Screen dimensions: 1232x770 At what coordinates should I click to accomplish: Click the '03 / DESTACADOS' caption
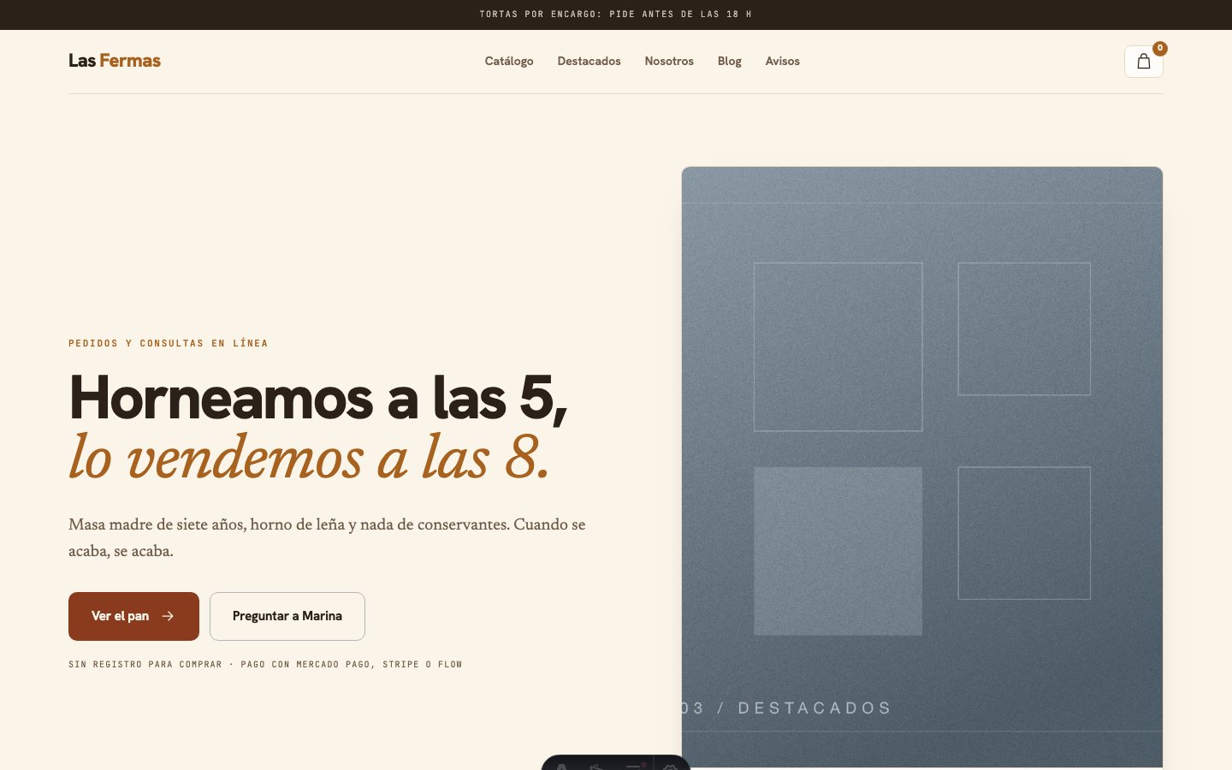pos(787,708)
